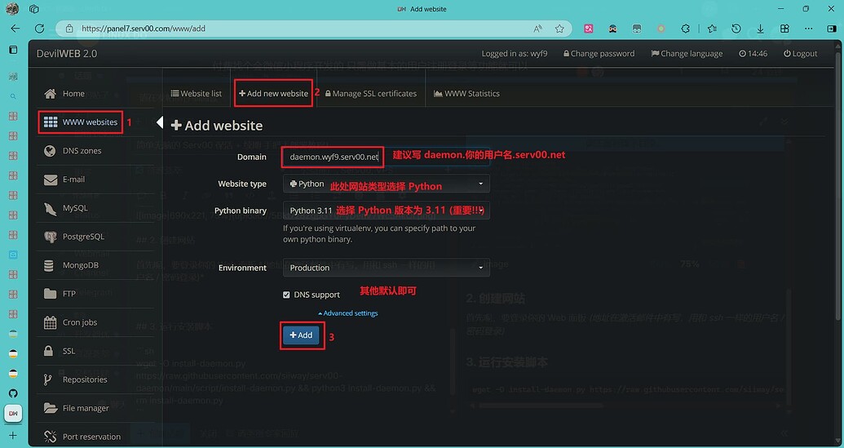Screen dimensions: 844x448
Task: Open Port reservation plug icon
Action: (x=50, y=437)
